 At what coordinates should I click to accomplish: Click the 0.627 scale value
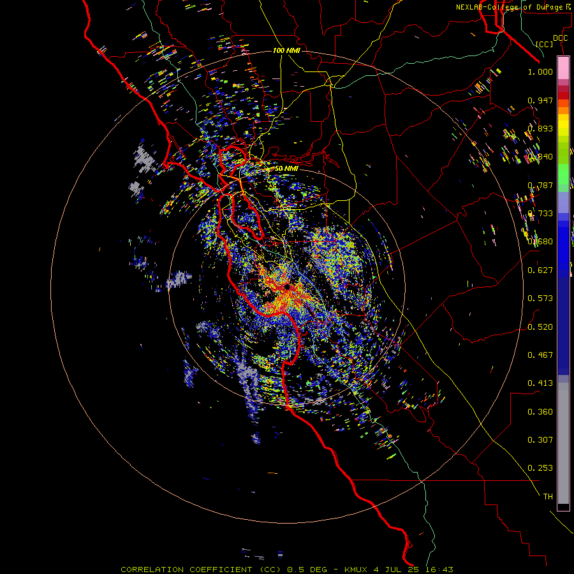[540, 270]
